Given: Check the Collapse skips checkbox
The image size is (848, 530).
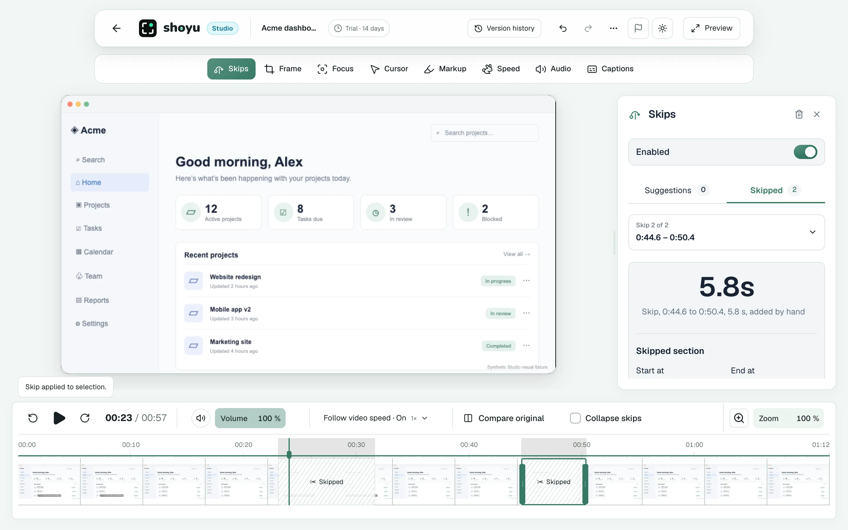Looking at the screenshot, I should coord(575,418).
